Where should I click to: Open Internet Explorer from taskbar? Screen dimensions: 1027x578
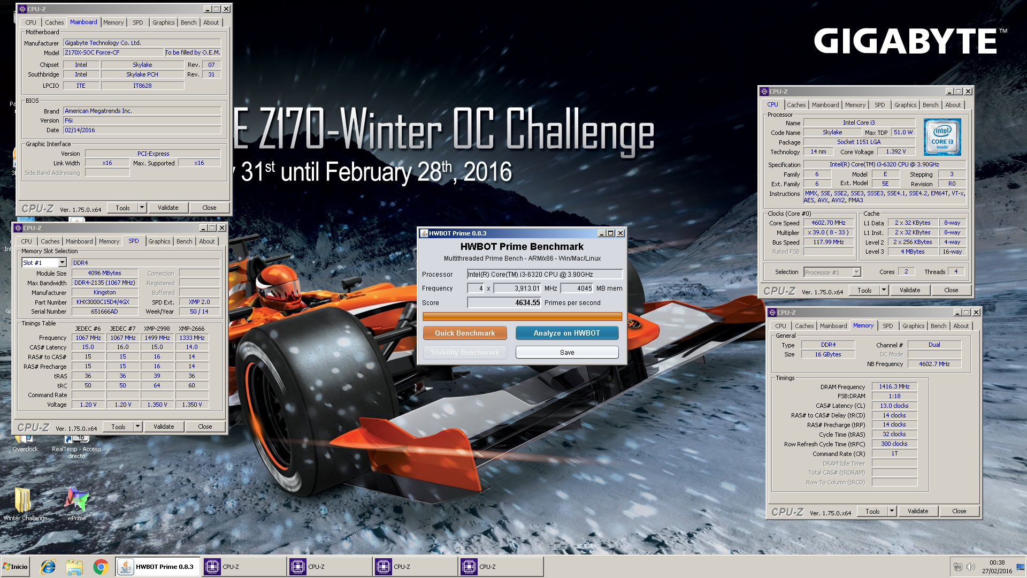point(48,567)
